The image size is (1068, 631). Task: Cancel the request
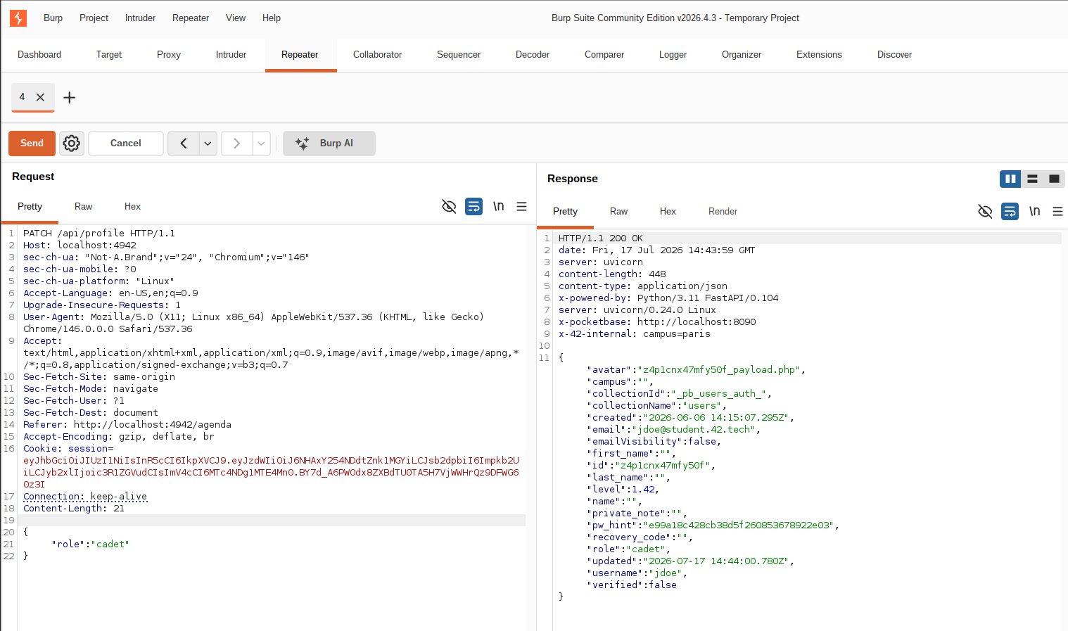(x=126, y=144)
